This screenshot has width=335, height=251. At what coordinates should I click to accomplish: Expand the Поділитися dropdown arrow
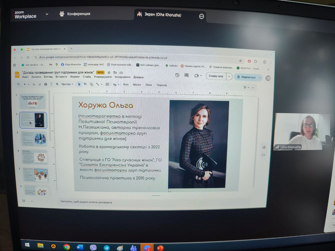pos(260,77)
